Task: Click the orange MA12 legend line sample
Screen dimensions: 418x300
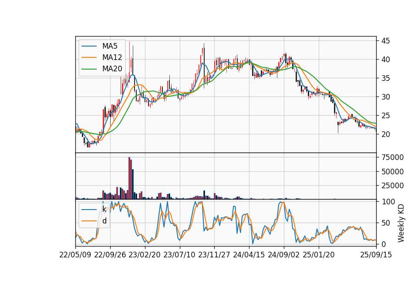Action: tap(89, 57)
